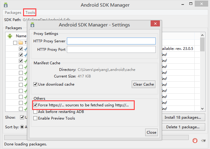Uncheck the package with rev. 23.0.5 available

coord(21,49)
